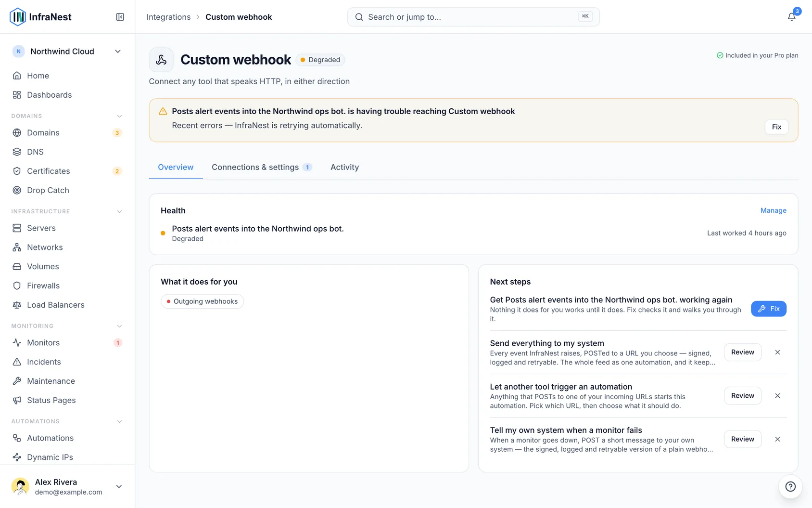Open Incidents page
The height and width of the screenshot is (508, 812).
[x=67, y=362]
